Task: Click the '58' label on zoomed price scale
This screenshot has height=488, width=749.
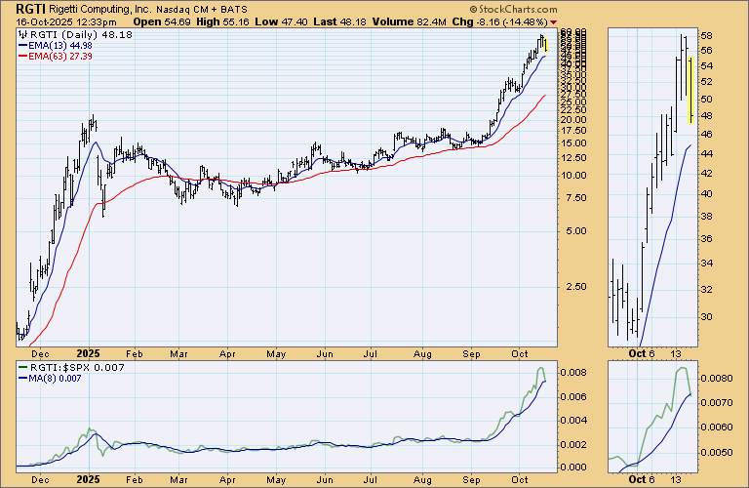Action: click(707, 36)
